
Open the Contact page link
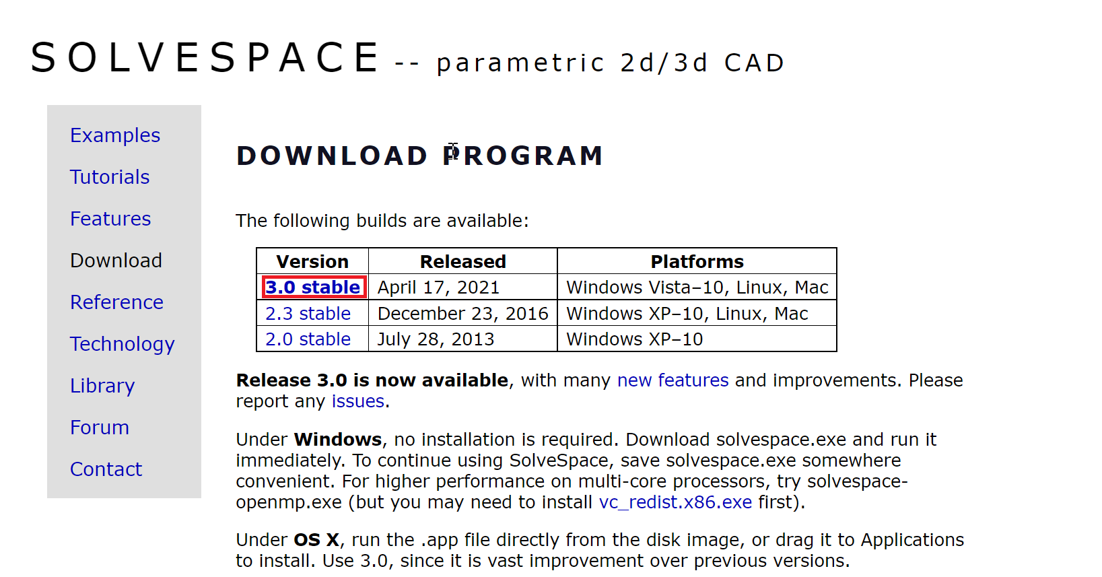[x=106, y=469]
